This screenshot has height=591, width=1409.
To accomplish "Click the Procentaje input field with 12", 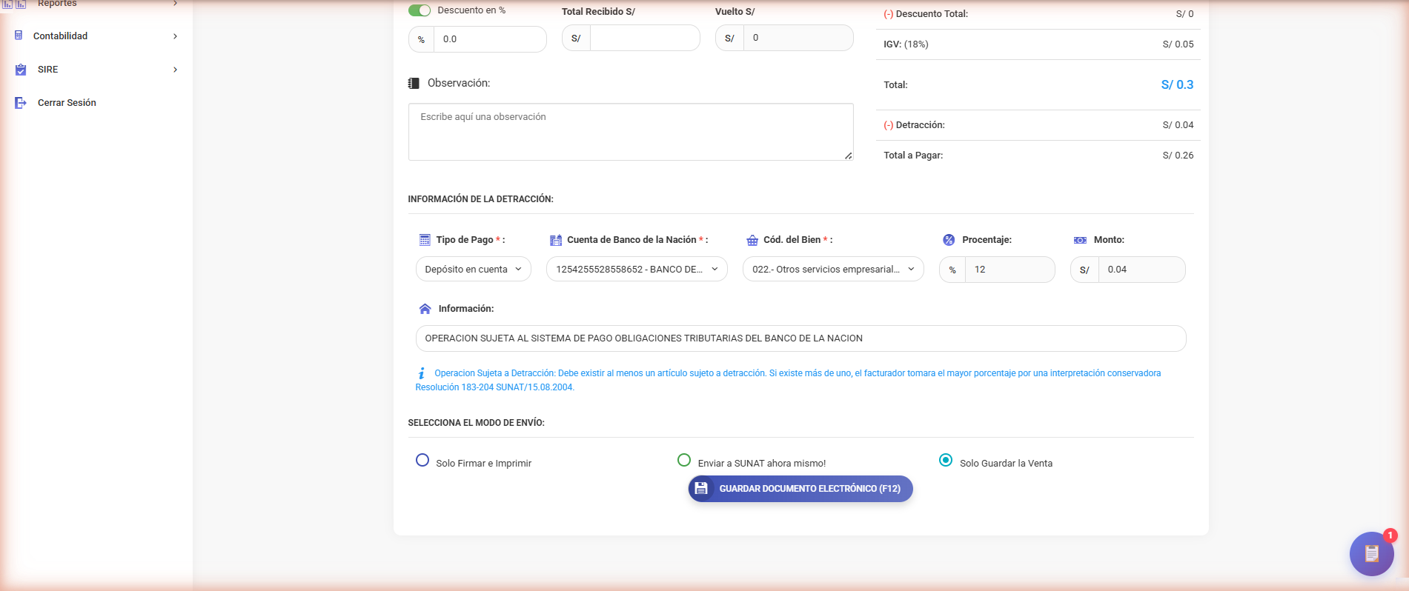I will tap(1009, 270).
